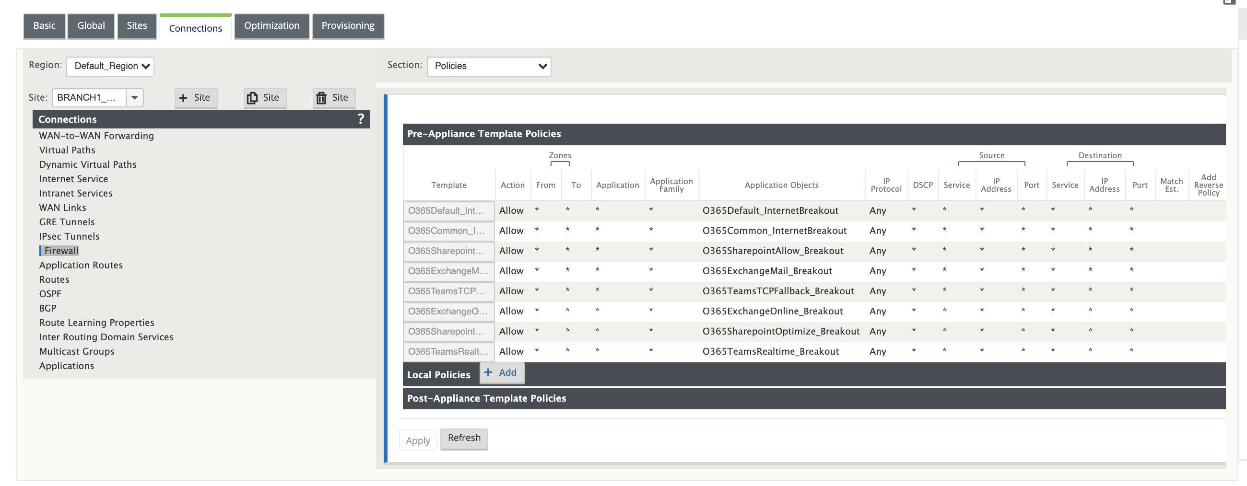Open WAN-to-WAN Forwarding in the tree
The width and height of the screenshot is (1247, 486).
[x=96, y=136]
